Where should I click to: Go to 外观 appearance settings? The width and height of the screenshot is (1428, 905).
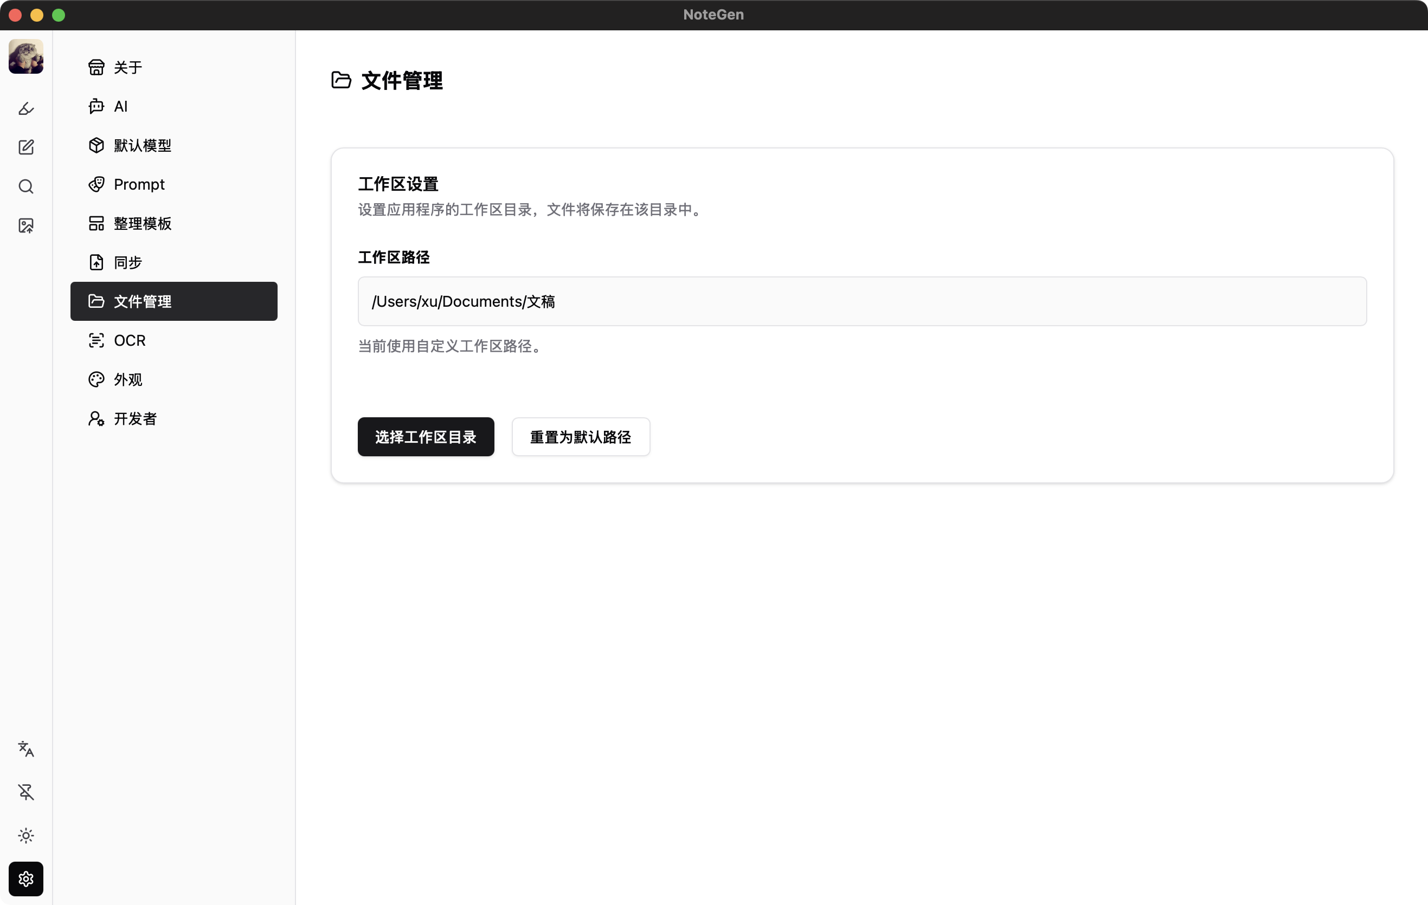click(173, 380)
